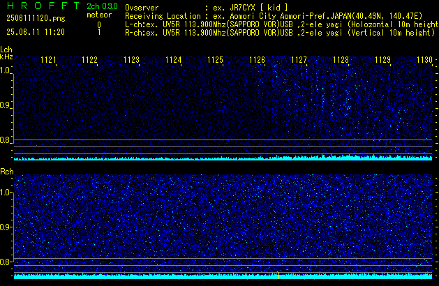Click the 1125 time marker
This screenshot has height=286, width=439.
click(x=215, y=60)
